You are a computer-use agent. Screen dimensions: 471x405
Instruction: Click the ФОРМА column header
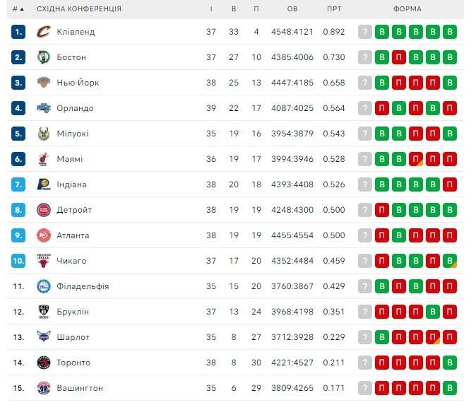click(x=407, y=9)
